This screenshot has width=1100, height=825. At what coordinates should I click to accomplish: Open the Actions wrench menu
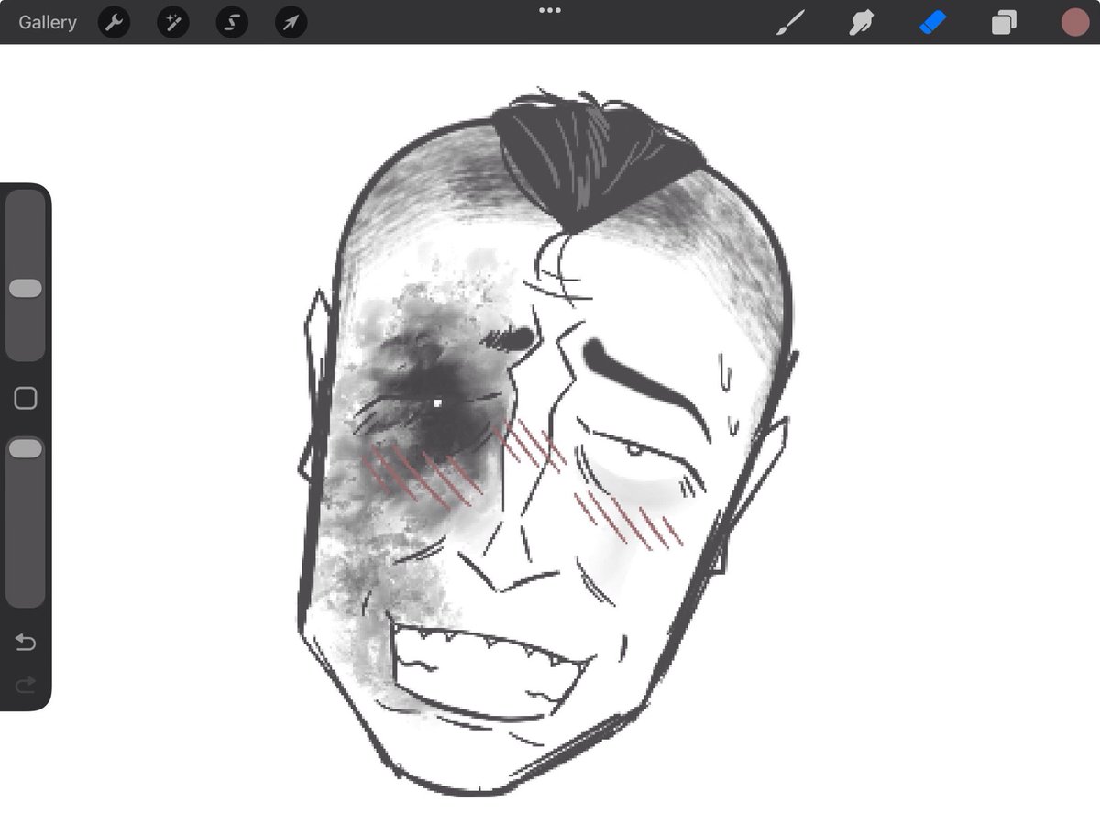click(115, 23)
